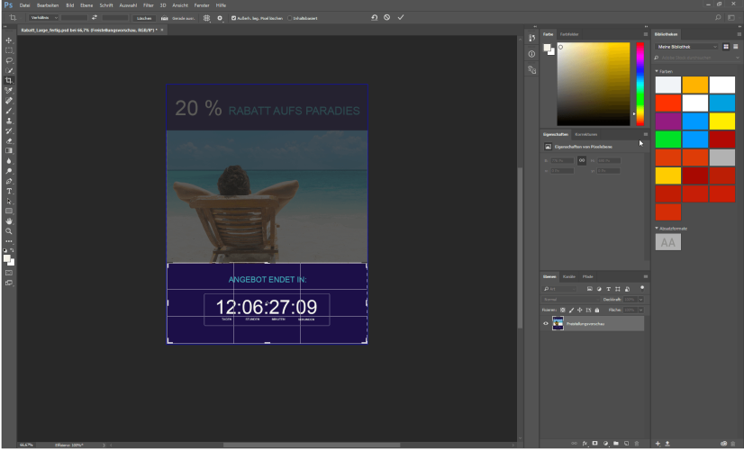Add a layer mask
This screenshot has width=744, height=450.
(595, 444)
